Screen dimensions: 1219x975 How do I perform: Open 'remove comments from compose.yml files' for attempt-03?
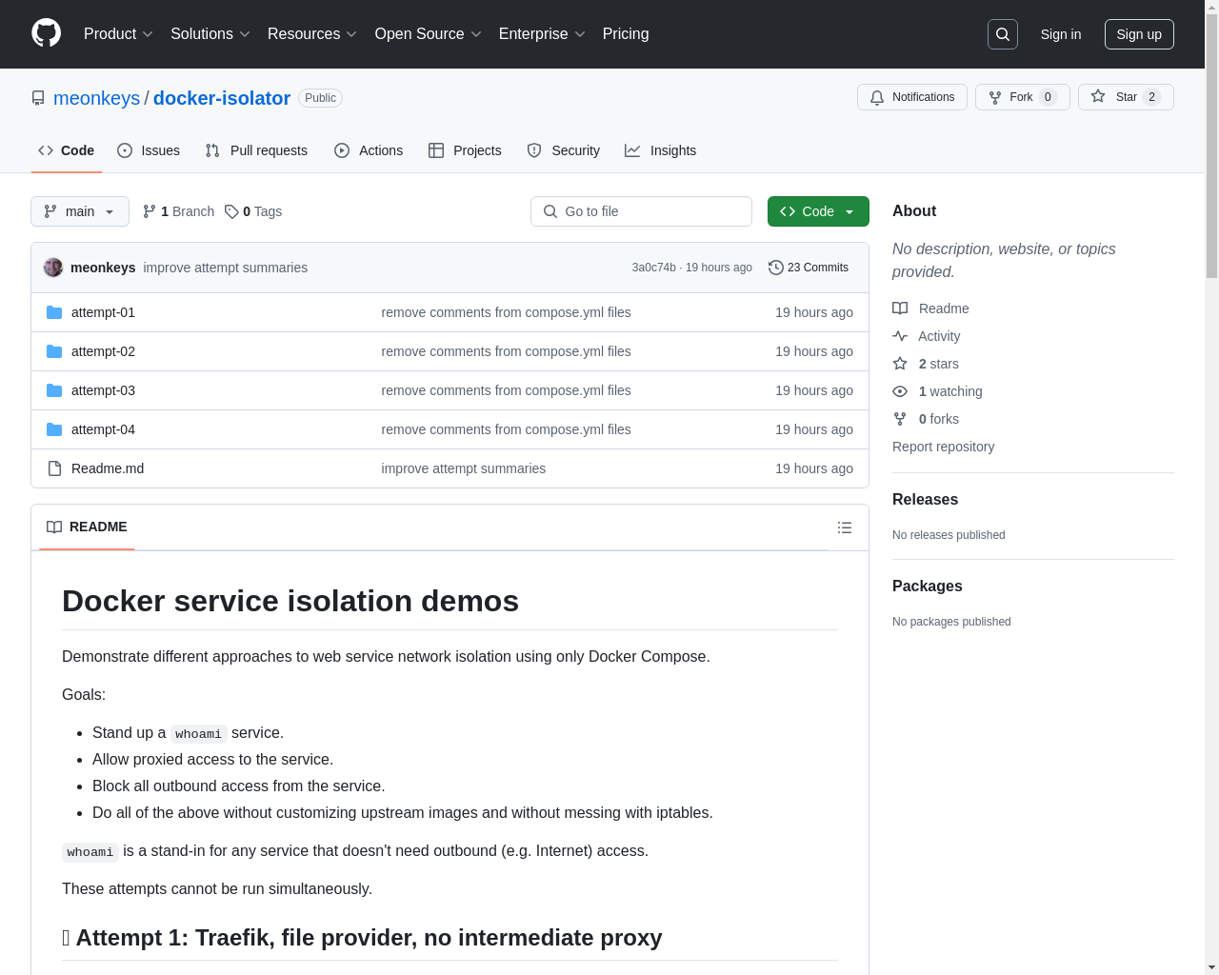(506, 390)
